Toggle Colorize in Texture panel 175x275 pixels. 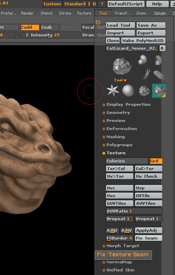point(127,161)
